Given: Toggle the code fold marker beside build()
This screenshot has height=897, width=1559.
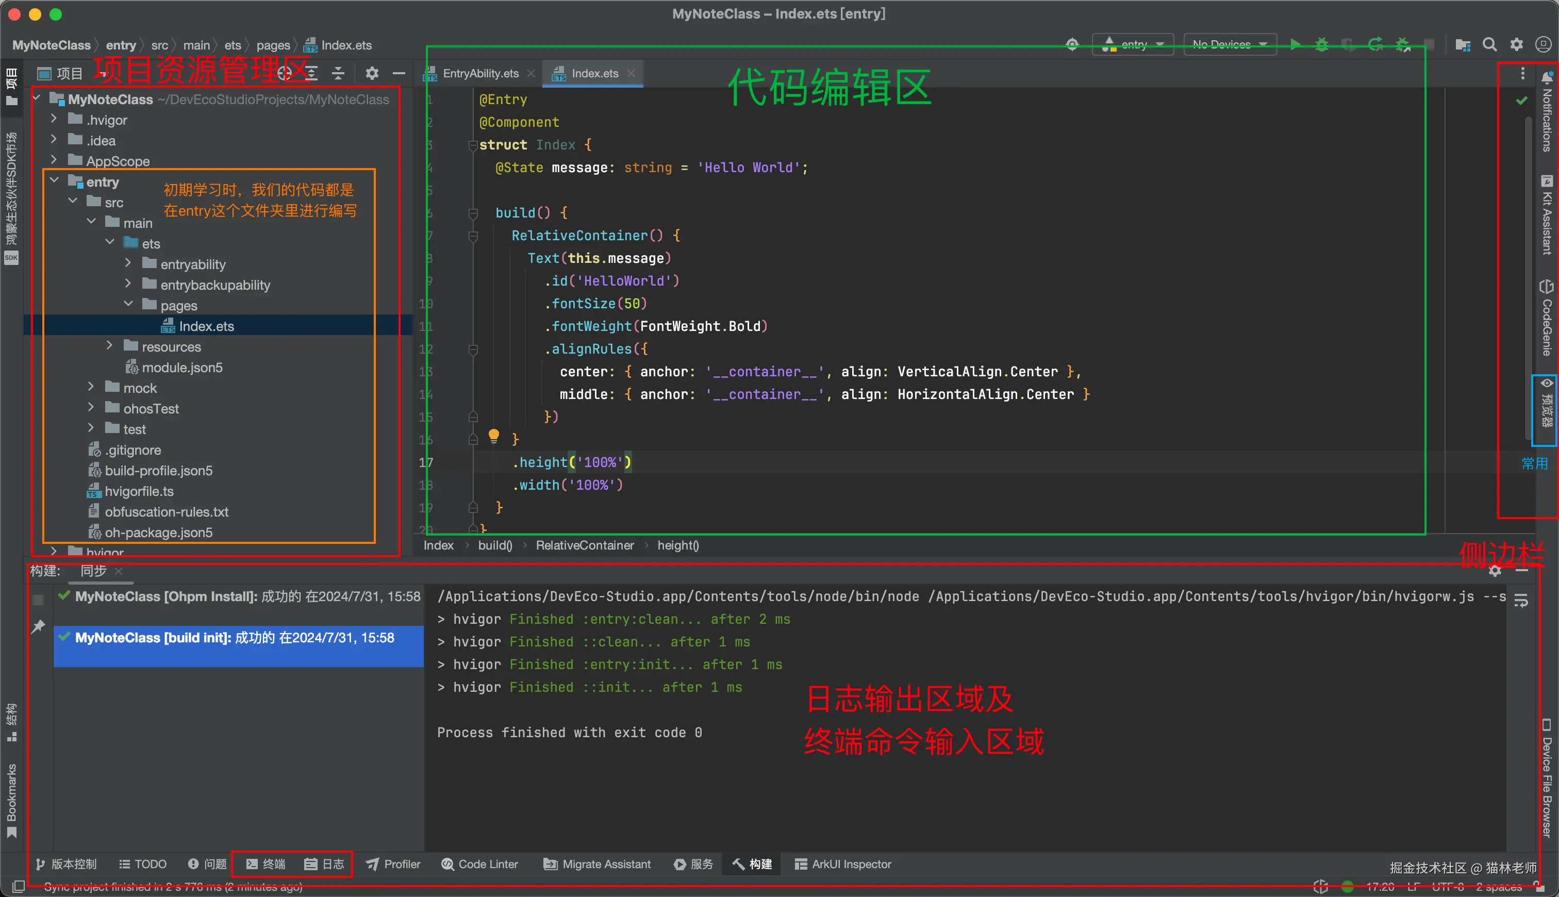Looking at the screenshot, I should pos(473,213).
